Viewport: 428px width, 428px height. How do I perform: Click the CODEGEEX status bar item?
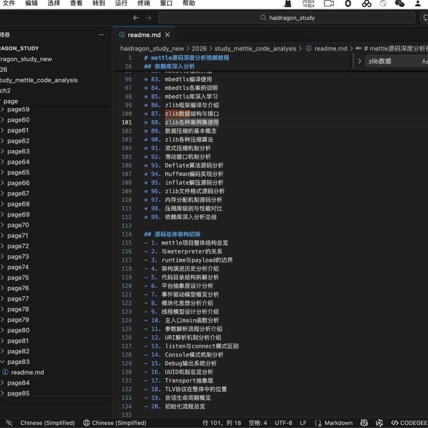tap(409, 423)
